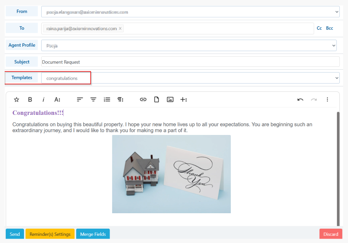Click the star icon in editor toolbar

pos(16,100)
